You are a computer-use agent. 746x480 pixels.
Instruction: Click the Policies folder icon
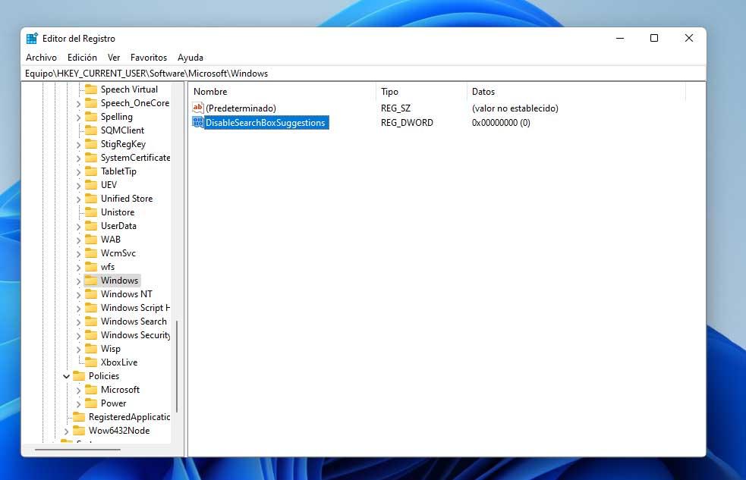point(79,376)
